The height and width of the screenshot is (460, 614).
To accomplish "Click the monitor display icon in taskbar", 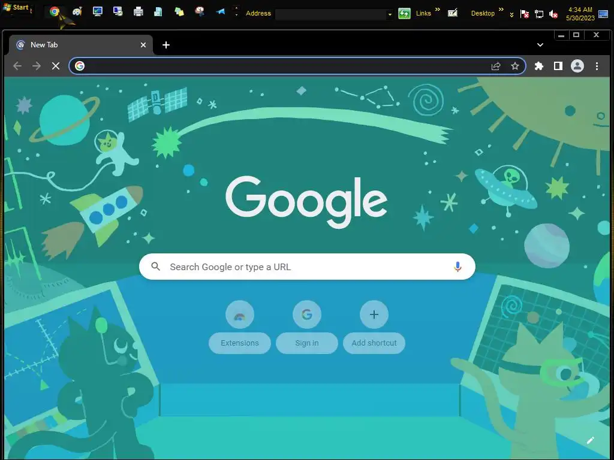I will (98, 11).
